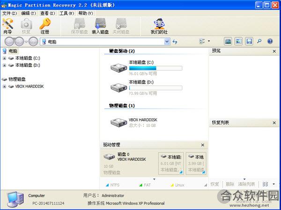Open the 编辑 menu

tap(29, 14)
